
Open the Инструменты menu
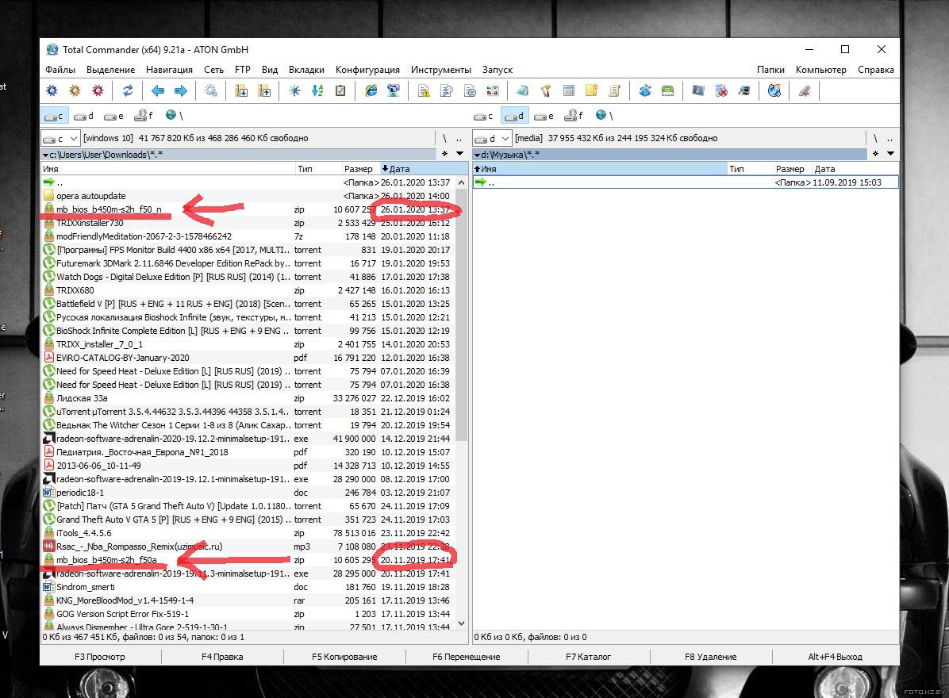click(x=440, y=70)
